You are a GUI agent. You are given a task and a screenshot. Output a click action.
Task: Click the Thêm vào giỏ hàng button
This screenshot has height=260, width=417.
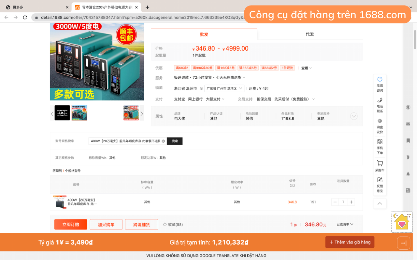pyautogui.click(x=350, y=242)
